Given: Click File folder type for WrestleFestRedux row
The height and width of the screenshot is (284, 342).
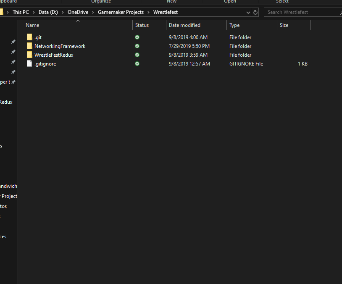Looking at the screenshot, I should (x=240, y=55).
